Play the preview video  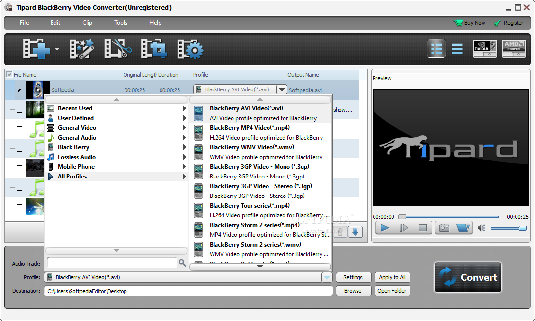385,228
